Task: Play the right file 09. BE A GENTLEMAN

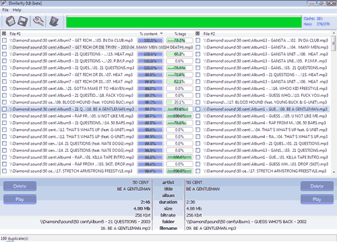Action: point(317,199)
